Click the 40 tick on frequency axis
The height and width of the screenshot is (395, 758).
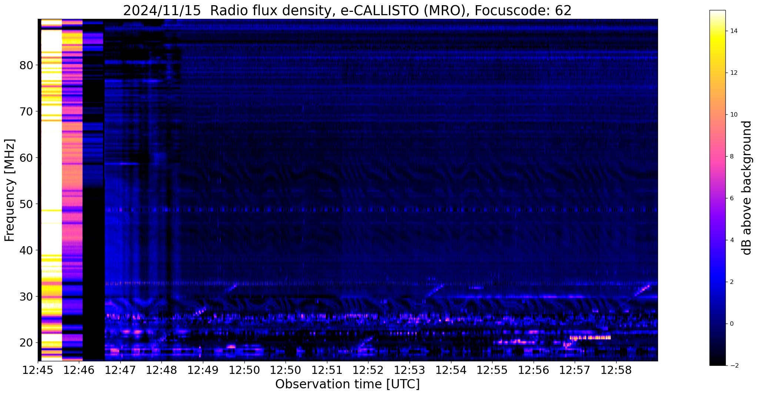[x=26, y=250]
